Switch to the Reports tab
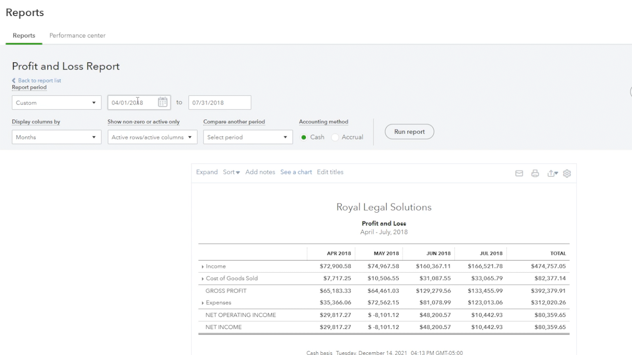 pos(24,35)
